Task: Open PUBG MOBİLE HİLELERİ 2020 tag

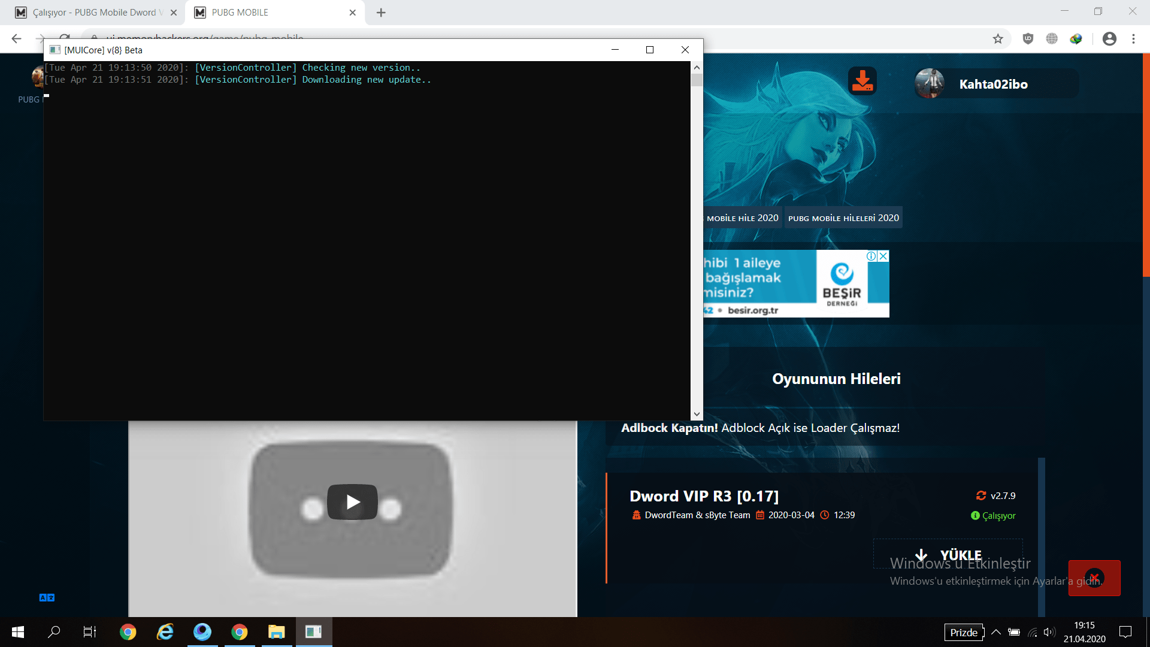Action: point(843,218)
